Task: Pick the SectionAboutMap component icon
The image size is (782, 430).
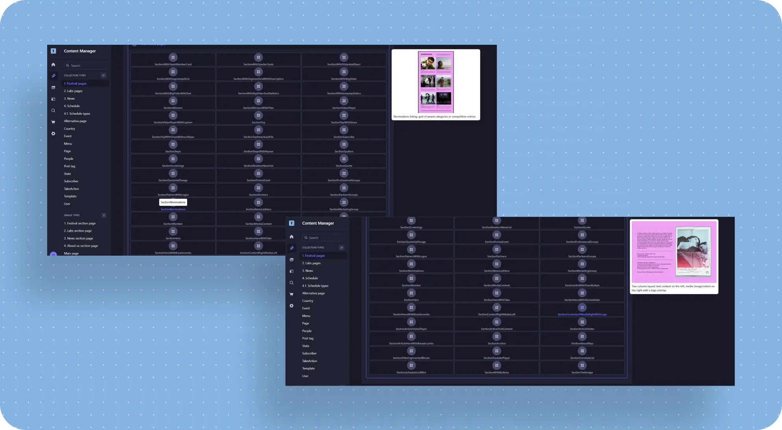Action: [x=582, y=337]
